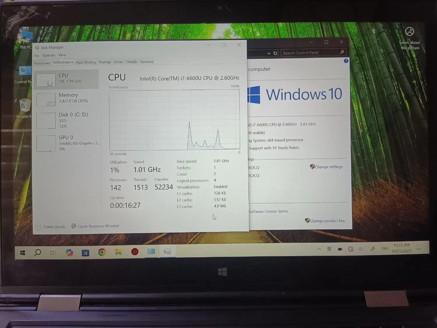Switch to the System window taskbar icon
Viewport: 437px width, 328px height.
coord(151,251)
